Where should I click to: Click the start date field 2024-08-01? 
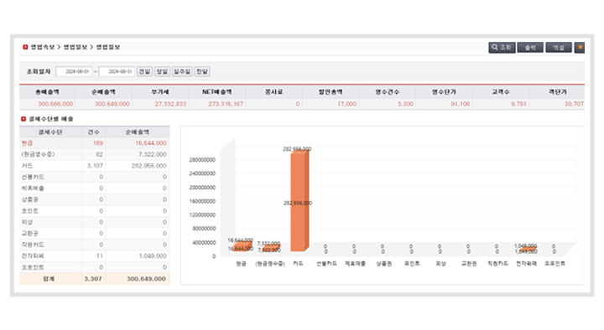pos(74,71)
